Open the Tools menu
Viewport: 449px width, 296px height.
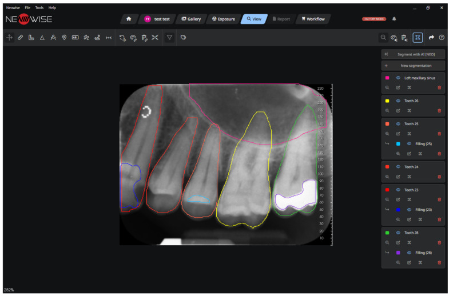(39, 8)
